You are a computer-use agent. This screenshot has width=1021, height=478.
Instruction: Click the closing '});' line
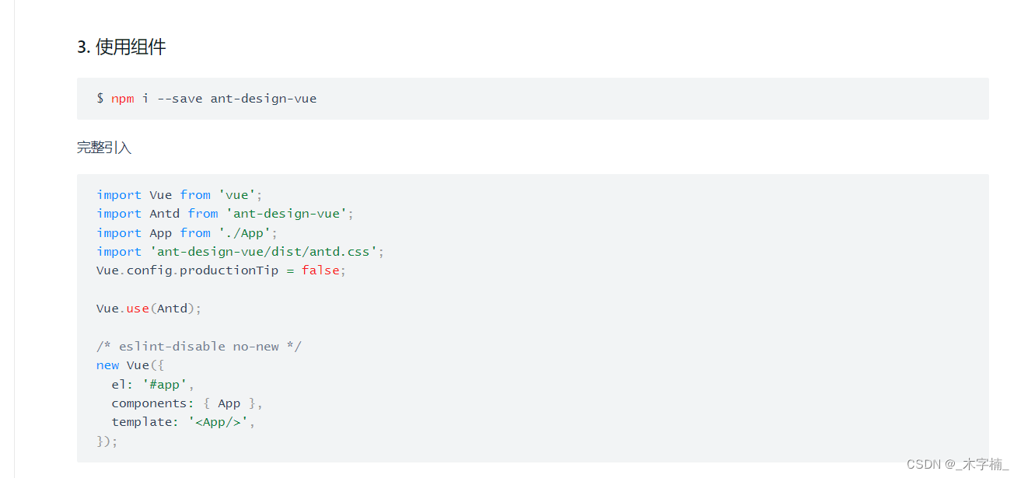(x=107, y=441)
